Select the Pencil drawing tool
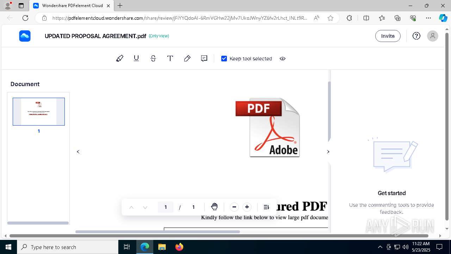451x254 pixels. (187, 59)
